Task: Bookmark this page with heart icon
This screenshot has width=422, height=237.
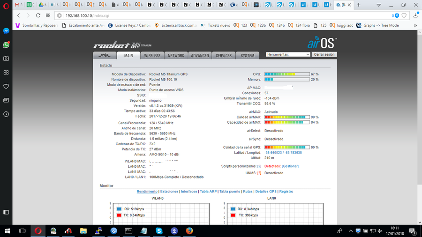Action: [x=404, y=15]
